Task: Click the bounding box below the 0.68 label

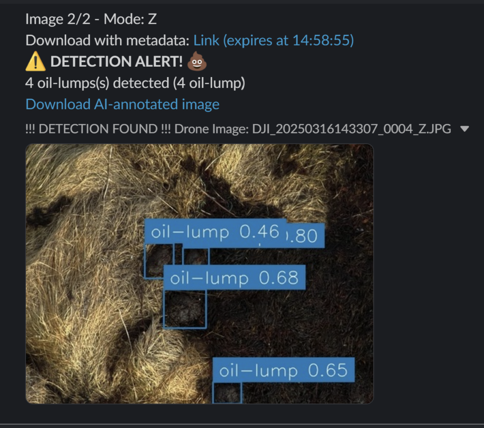Action: coord(185,309)
